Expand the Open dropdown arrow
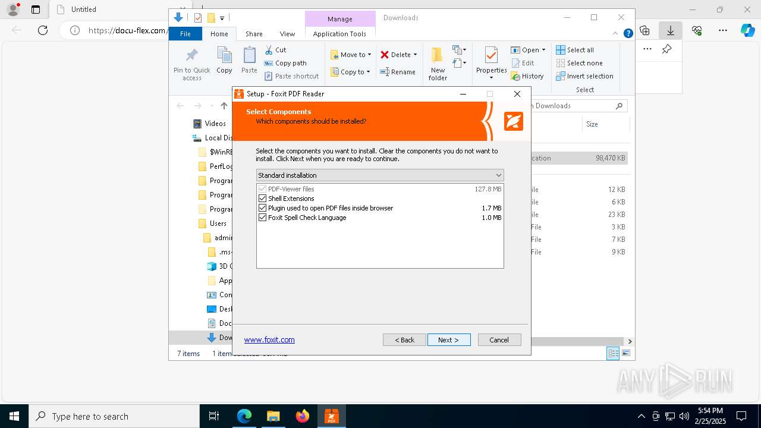Viewport: 761px width, 428px height. point(543,50)
